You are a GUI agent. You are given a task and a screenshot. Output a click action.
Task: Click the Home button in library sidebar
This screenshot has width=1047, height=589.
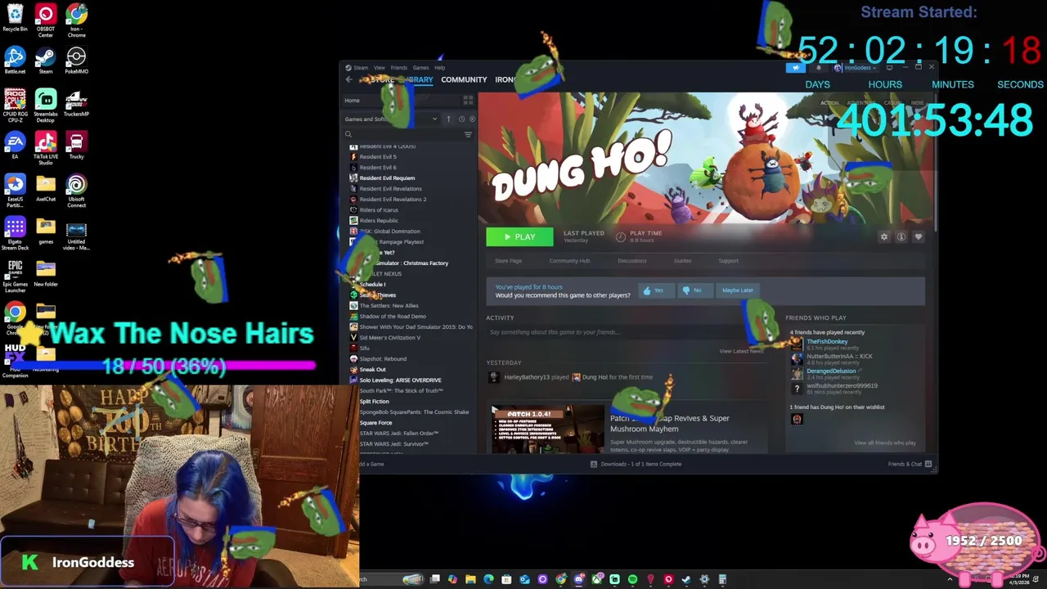point(401,100)
